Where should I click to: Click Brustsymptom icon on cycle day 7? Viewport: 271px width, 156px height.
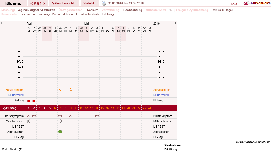click(60, 116)
